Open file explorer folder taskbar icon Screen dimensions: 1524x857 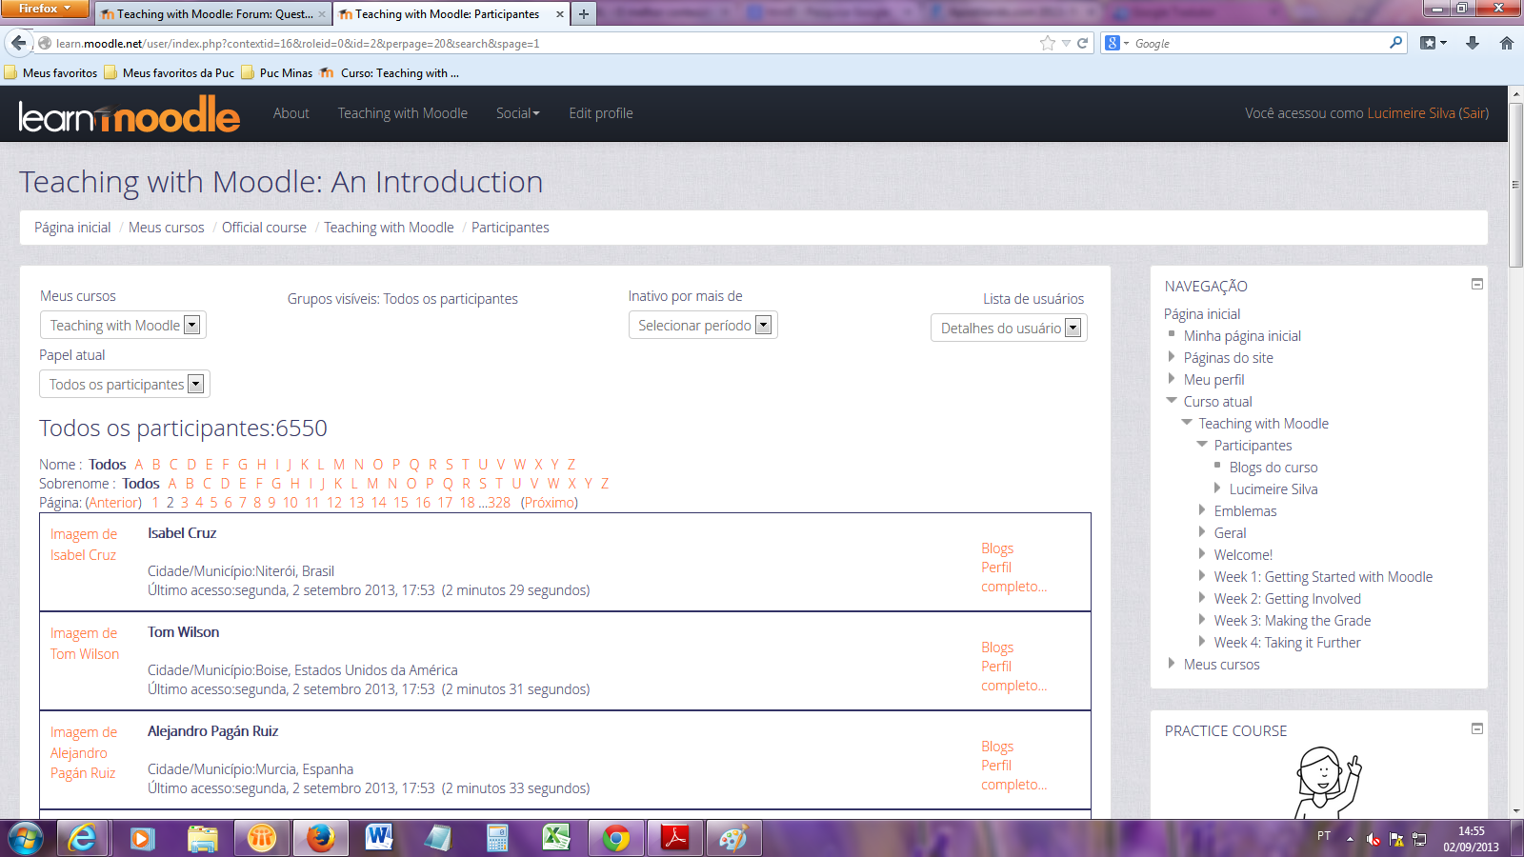pyautogui.click(x=202, y=839)
